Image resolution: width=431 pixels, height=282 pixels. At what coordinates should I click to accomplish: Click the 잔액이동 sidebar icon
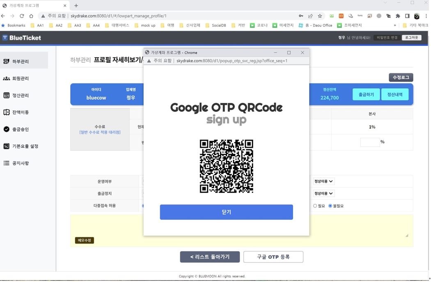(x=6, y=112)
